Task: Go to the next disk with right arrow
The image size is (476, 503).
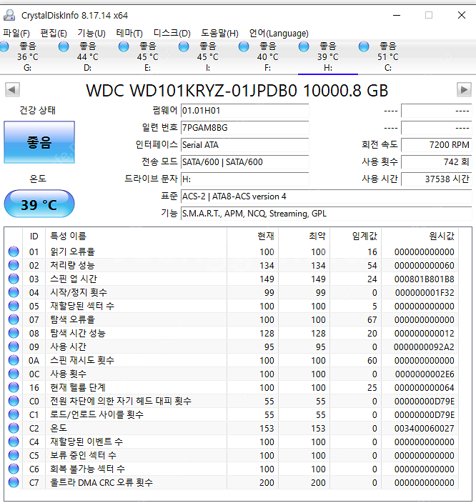Action: [464, 89]
